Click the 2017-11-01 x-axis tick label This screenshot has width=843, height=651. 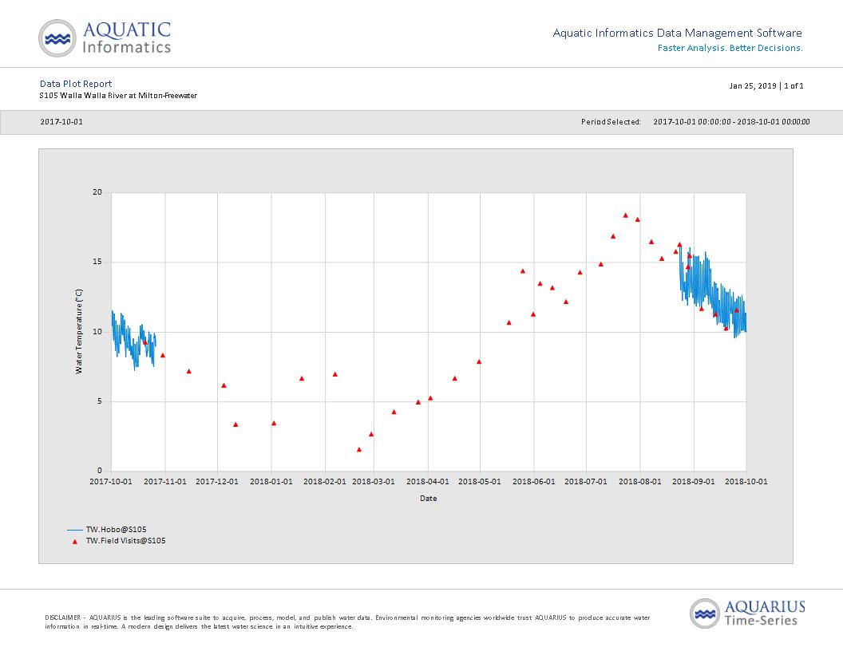pos(165,482)
